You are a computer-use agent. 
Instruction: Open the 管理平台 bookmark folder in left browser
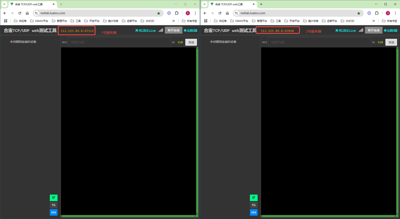point(59,21)
